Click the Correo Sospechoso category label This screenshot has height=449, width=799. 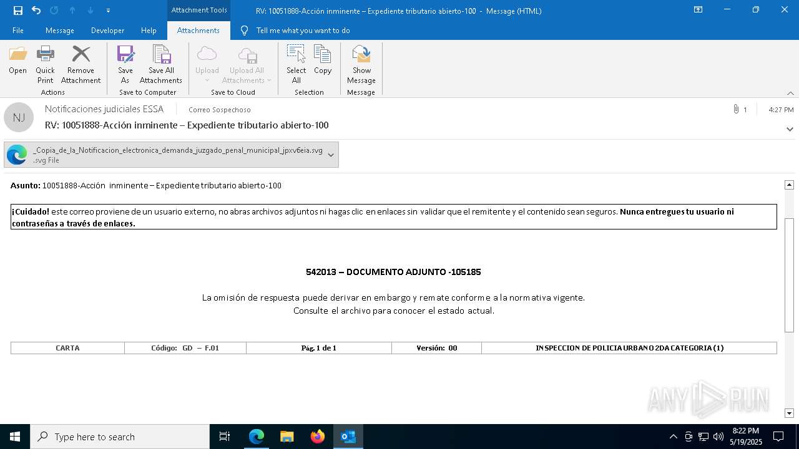(220, 110)
